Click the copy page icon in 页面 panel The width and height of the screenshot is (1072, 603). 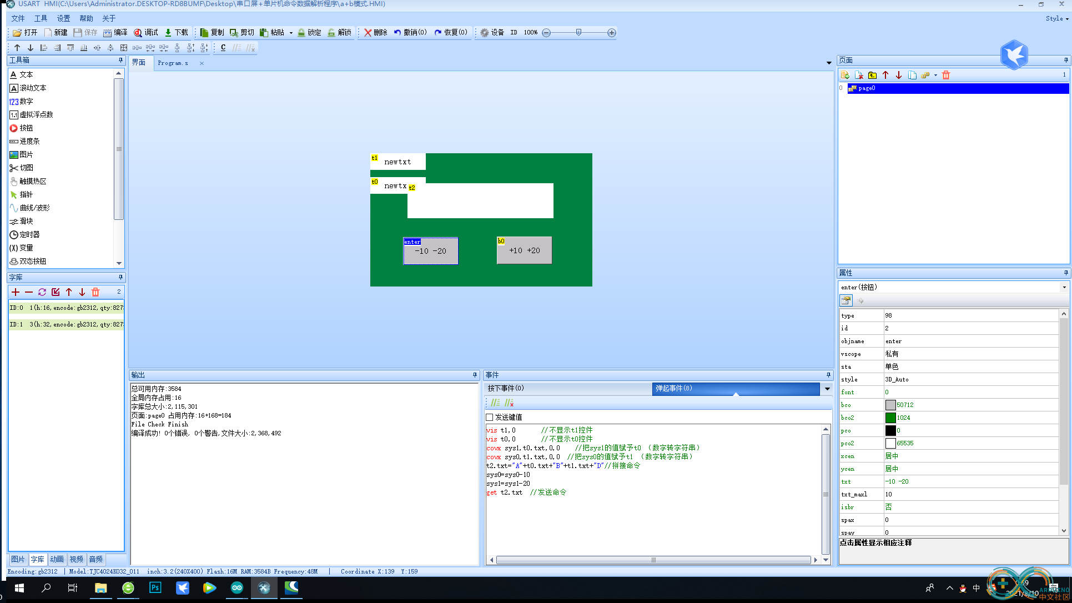912,75
